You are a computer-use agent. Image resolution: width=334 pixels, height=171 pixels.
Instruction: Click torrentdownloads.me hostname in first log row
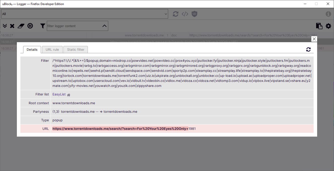(144, 35)
